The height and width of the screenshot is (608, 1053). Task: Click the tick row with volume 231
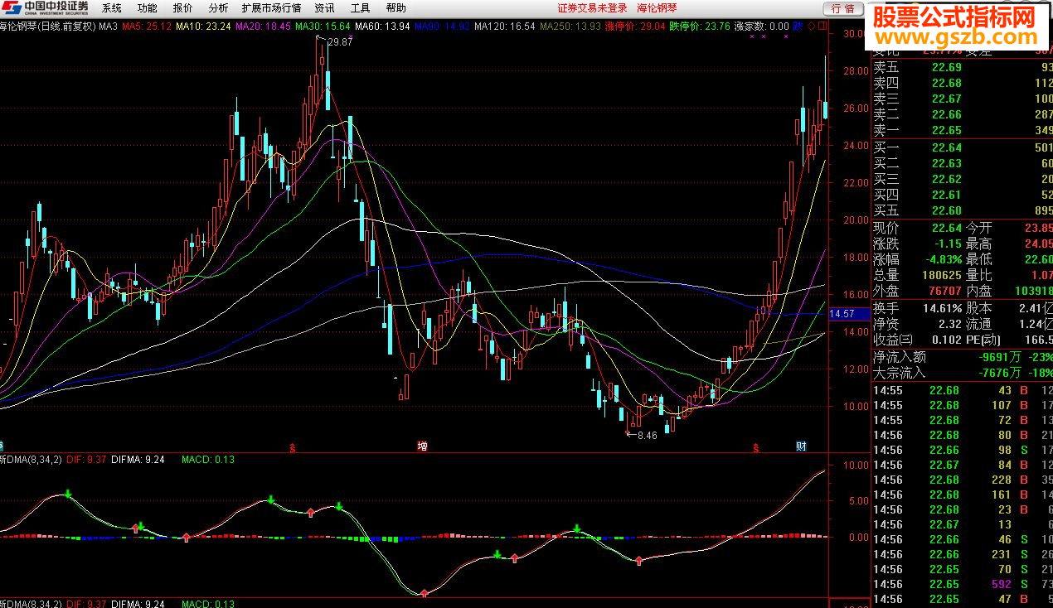962,554
